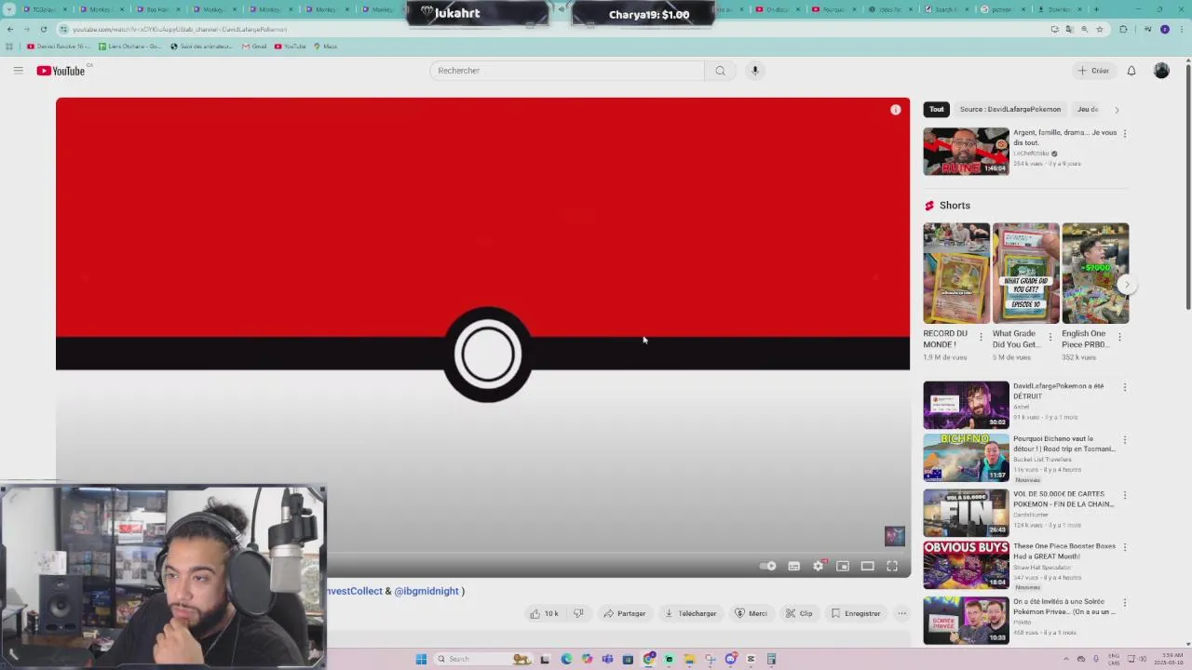Select the Tout filter chip

[x=937, y=110]
